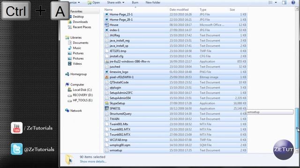
Task: Click the 25,148 KB size cell
Action: tap(240, 108)
